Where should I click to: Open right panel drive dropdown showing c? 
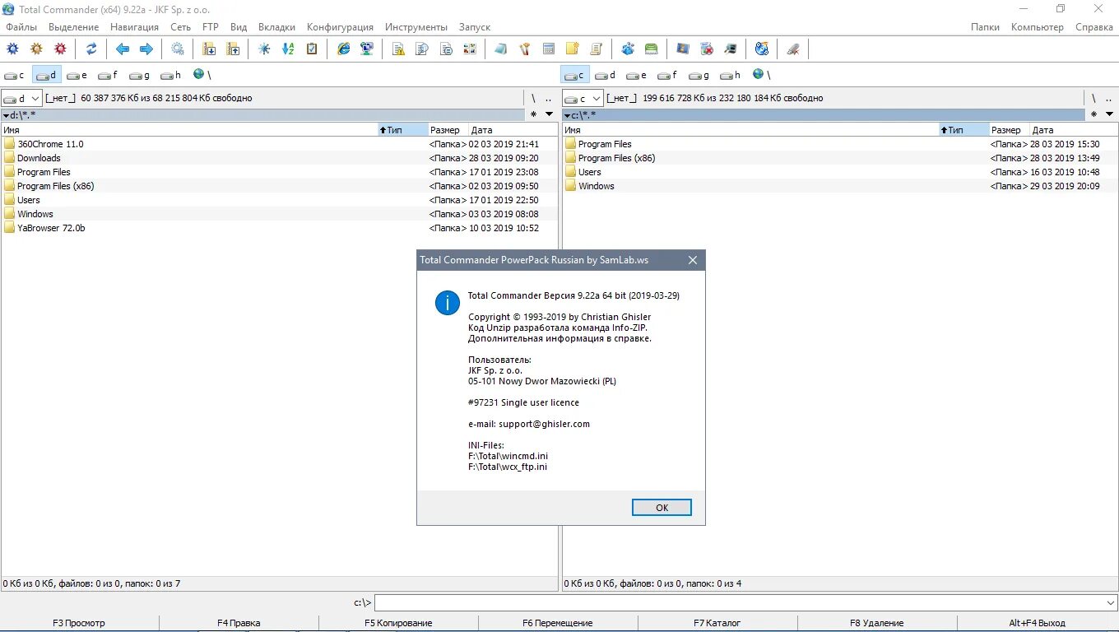[x=583, y=98]
